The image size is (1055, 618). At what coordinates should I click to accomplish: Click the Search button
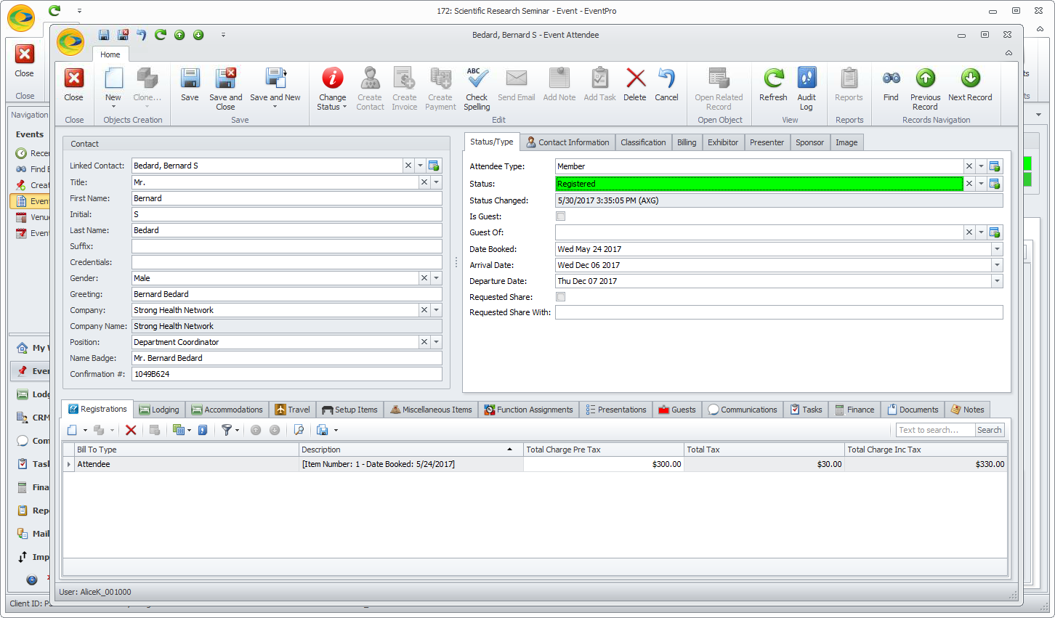click(x=989, y=430)
